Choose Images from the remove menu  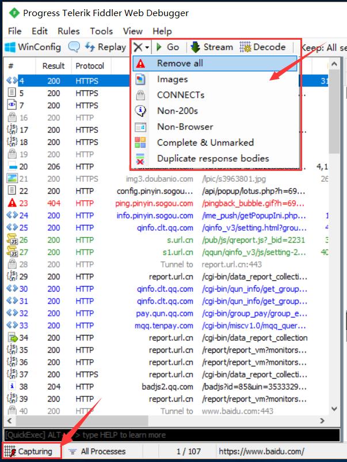point(215,79)
